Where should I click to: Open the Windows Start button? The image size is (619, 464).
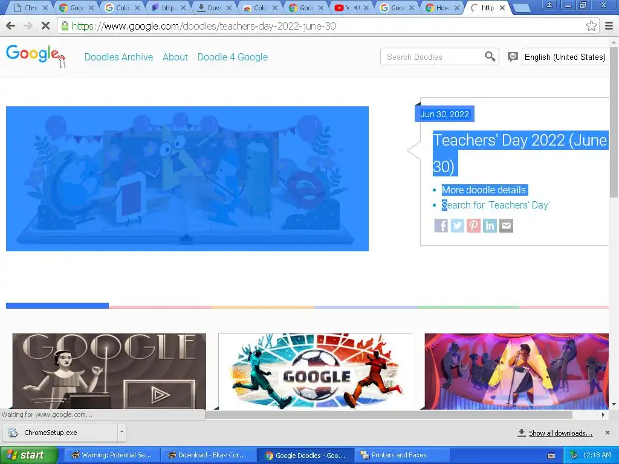coord(29,455)
